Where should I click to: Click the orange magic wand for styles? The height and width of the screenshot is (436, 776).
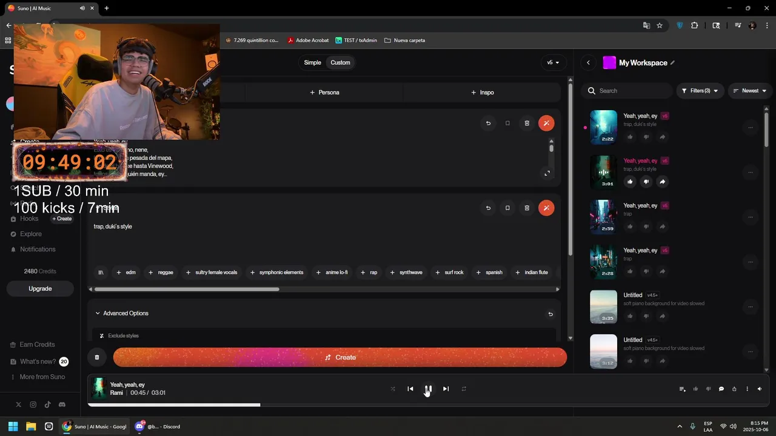click(x=546, y=208)
